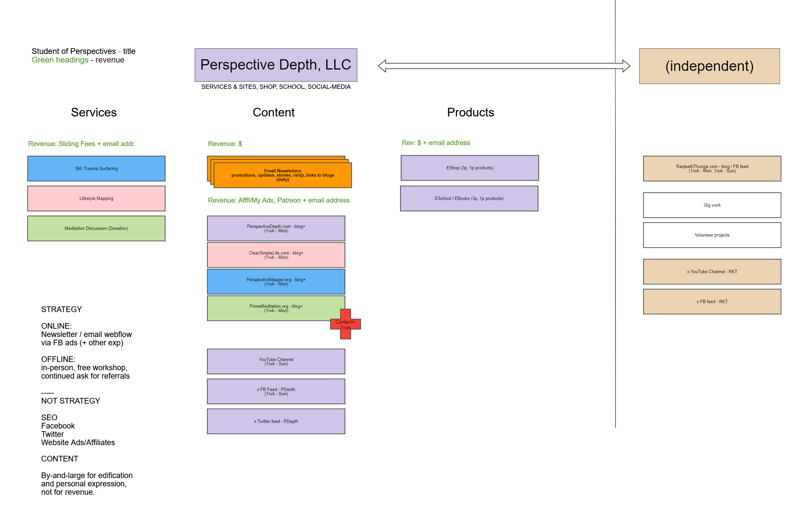Image resolution: width=808 pixels, height=521 pixels.
Task: Click the YouTube Channel (1/wk - Sun) box
Action: tap(276, 361)
